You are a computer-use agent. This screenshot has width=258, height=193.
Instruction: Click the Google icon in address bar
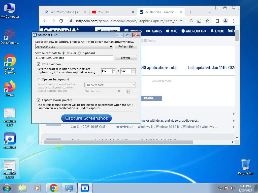coord(191,21)
